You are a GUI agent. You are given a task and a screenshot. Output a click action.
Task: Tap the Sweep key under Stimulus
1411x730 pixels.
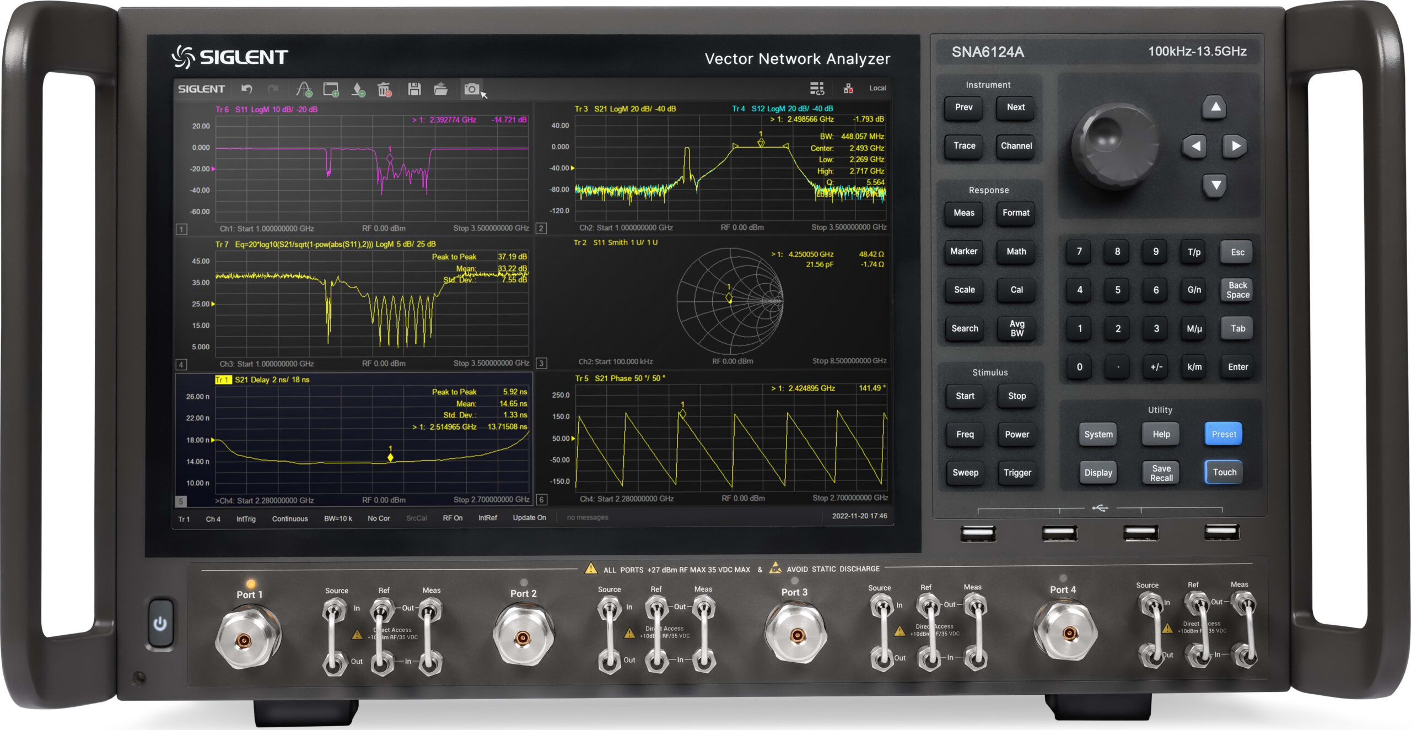965,473
